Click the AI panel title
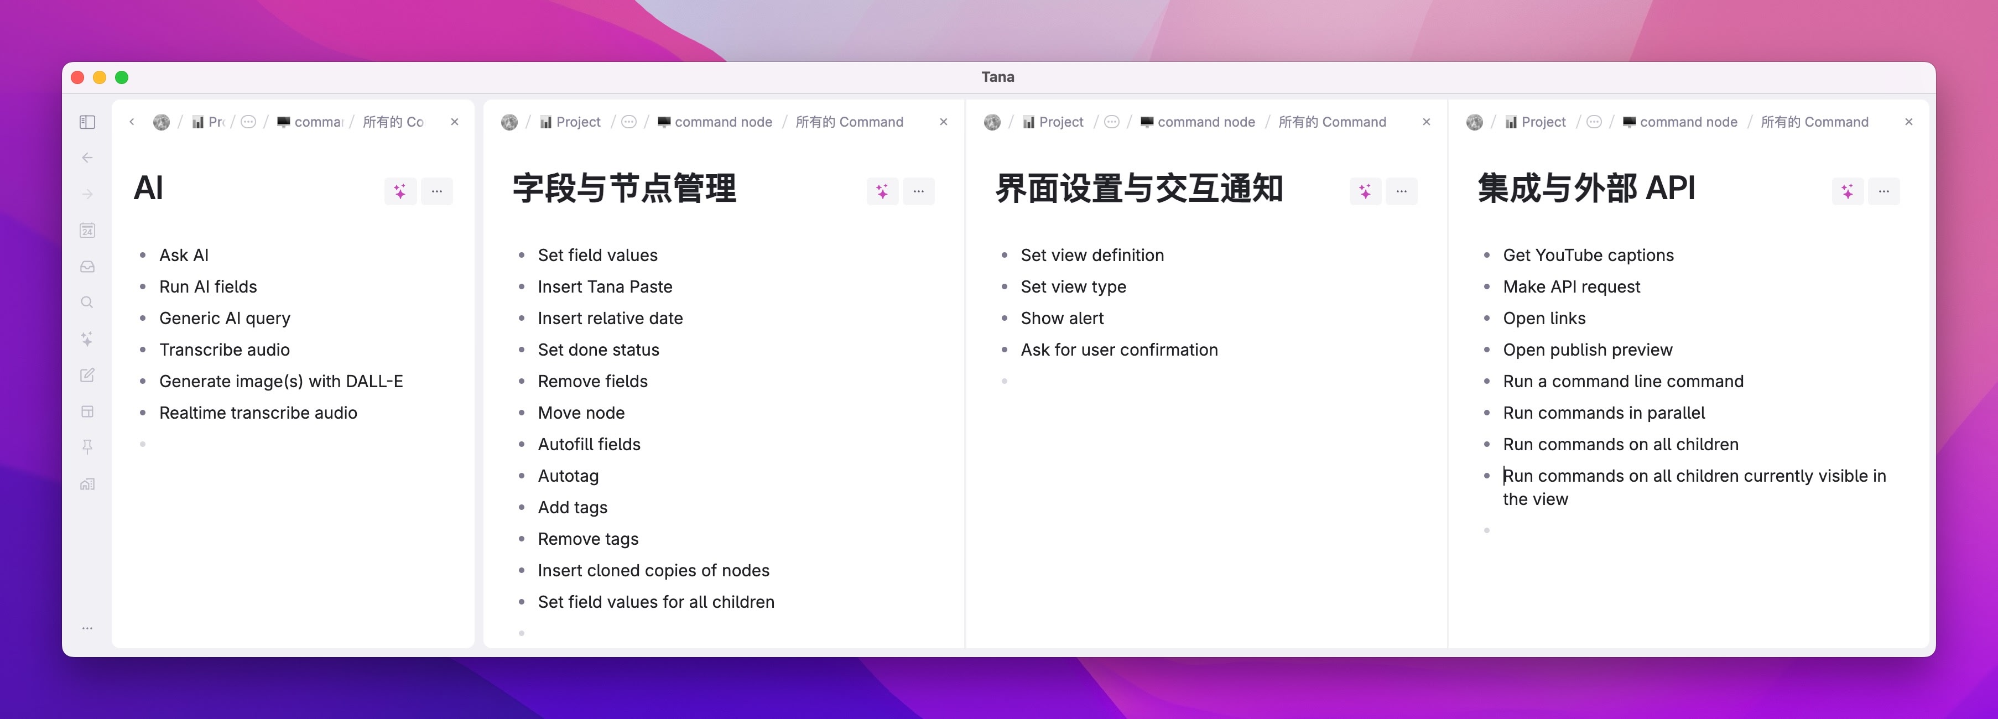1998x719 pixels. click(x=148, y=189)
